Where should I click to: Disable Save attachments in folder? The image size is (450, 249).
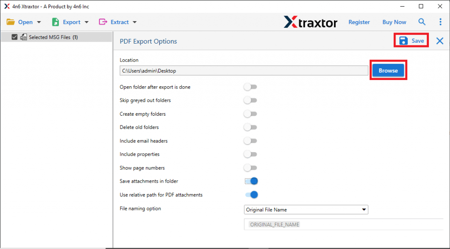251,181
